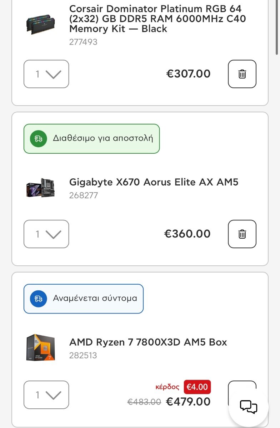Expand quantity dropdown for Gigabyte X670
280x428 pixels.
pyautogui.click(x=46, y=234)
